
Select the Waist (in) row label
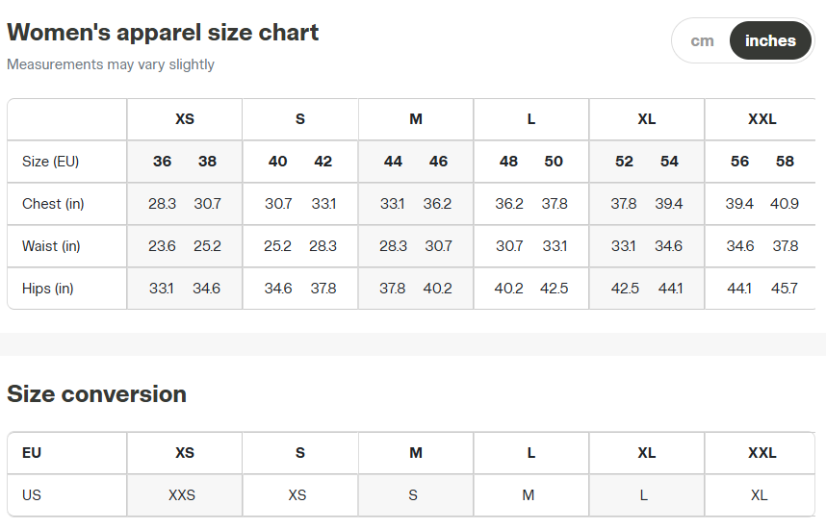52,246
